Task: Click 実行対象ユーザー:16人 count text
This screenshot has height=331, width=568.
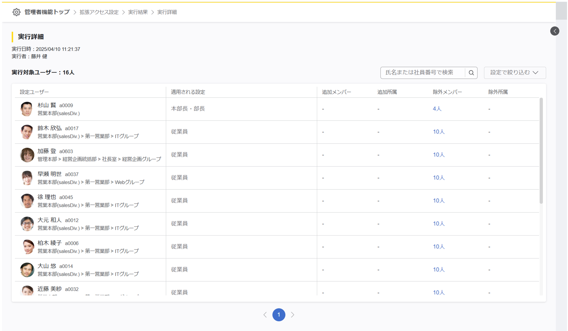Action: tap(43, 72)
